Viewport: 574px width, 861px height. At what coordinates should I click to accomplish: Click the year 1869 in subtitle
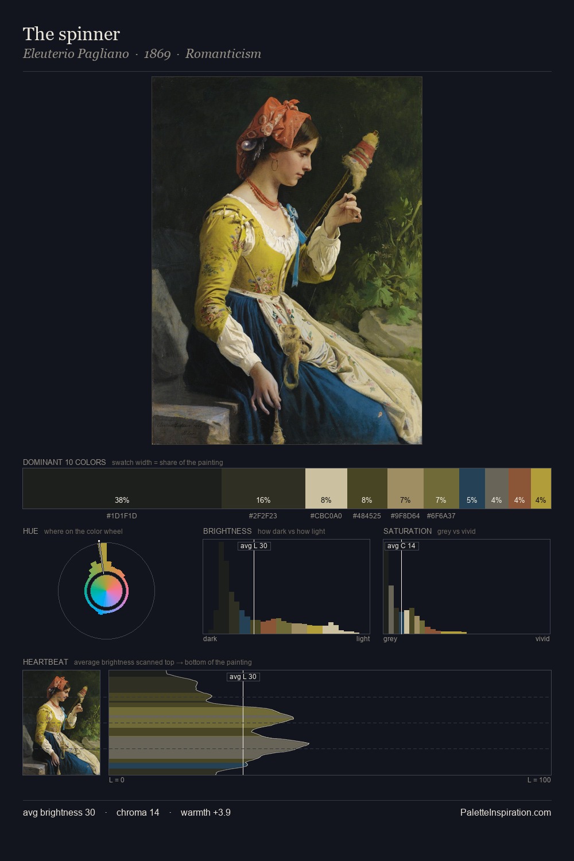click(x=157, y=54)
